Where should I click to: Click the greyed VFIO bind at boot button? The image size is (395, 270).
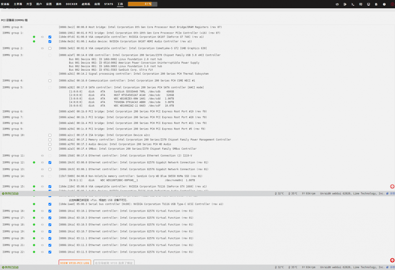tap(114, 263)
